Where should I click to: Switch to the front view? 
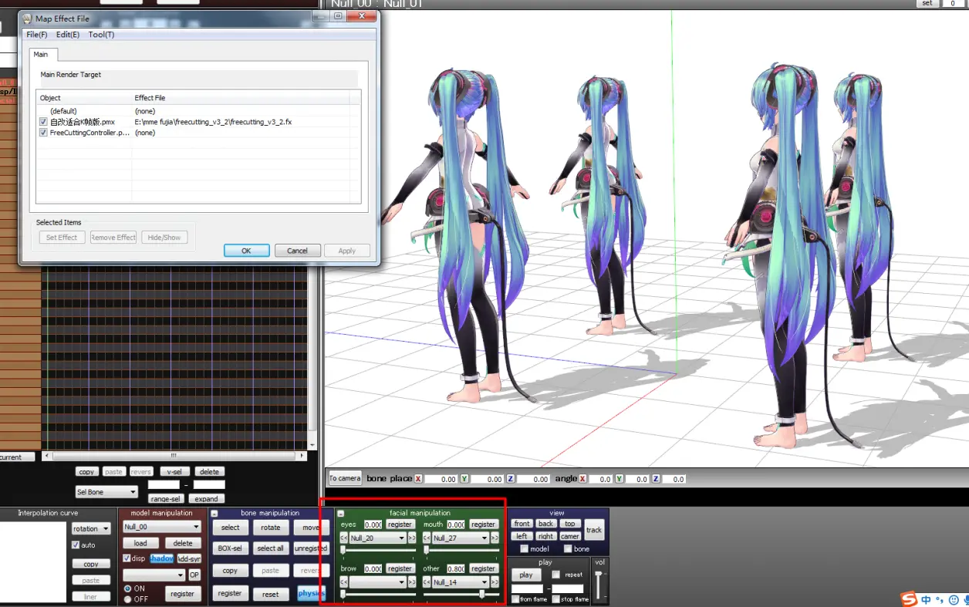pyautogui.click(x=522, y=524)
